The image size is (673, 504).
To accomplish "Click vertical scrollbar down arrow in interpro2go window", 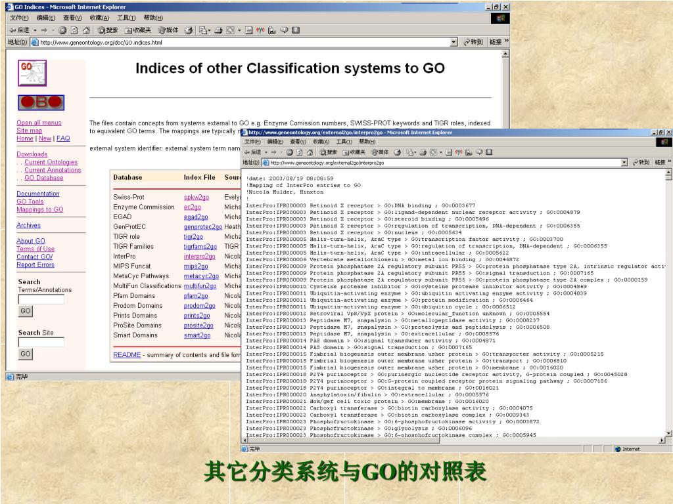I will coord(668,434).
